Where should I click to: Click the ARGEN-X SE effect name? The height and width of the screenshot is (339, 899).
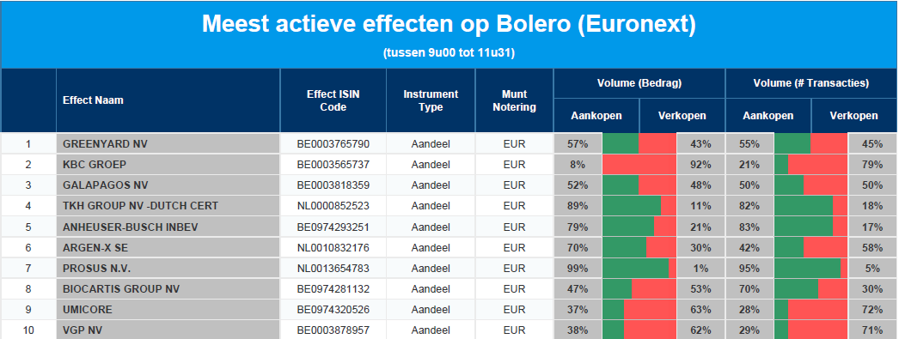97,248
